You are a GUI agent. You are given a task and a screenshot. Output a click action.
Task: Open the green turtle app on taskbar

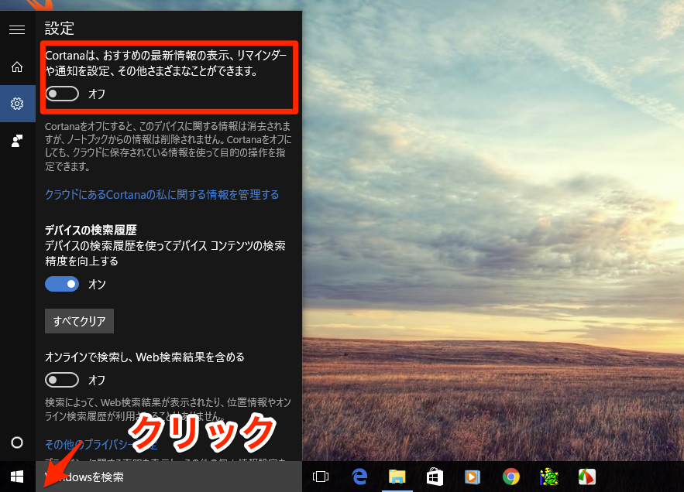point(549,477)
